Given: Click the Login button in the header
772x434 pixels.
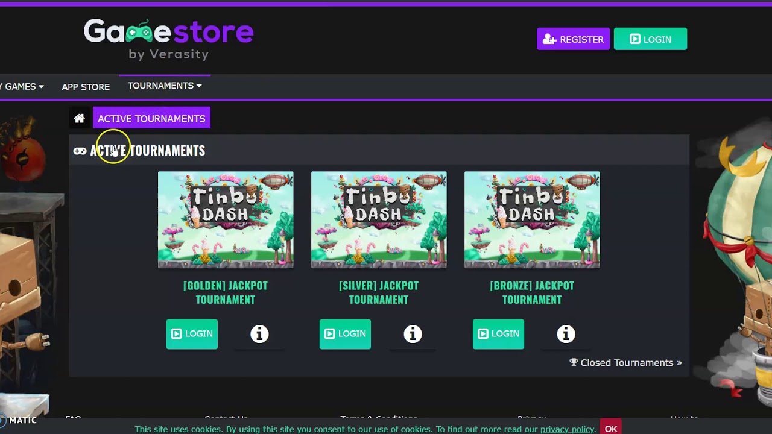Looking at the screenshot, I should 650,39.
